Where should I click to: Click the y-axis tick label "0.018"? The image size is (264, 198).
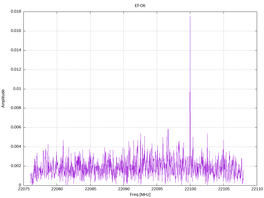pyautogui.click(x=16, y=11)
